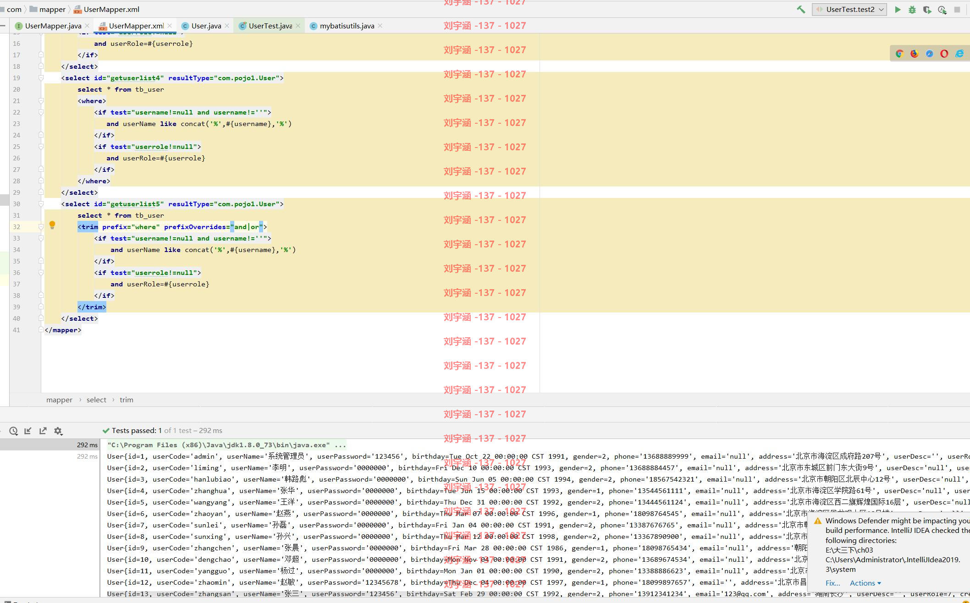Click in code at the closing </trim> tag

92,307
